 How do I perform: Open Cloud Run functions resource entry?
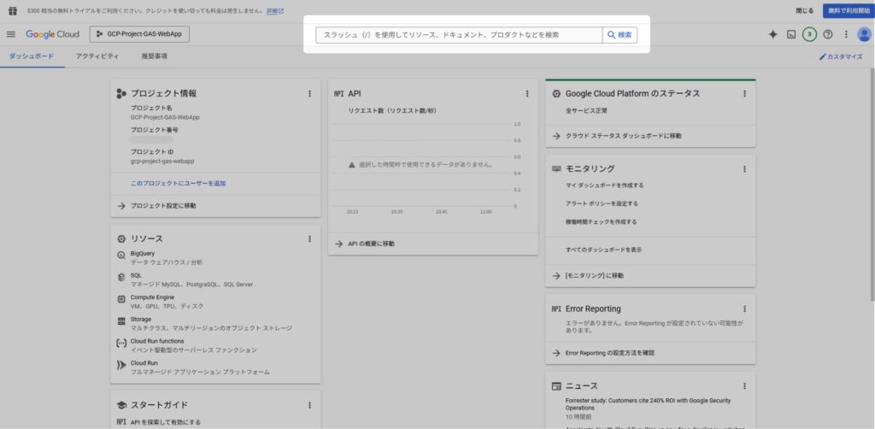[194, 345]
